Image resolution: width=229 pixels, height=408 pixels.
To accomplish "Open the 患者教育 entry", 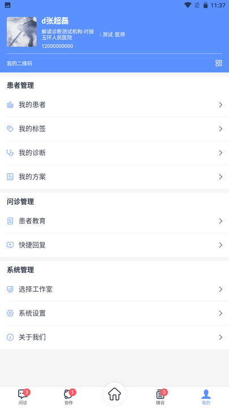I will [114, 221].
